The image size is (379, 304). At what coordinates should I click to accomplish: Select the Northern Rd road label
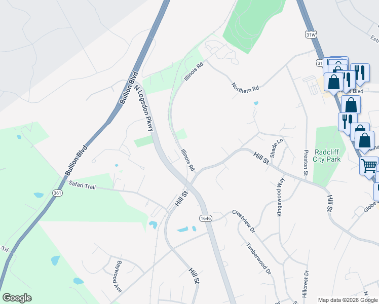(x=245, y=88)
